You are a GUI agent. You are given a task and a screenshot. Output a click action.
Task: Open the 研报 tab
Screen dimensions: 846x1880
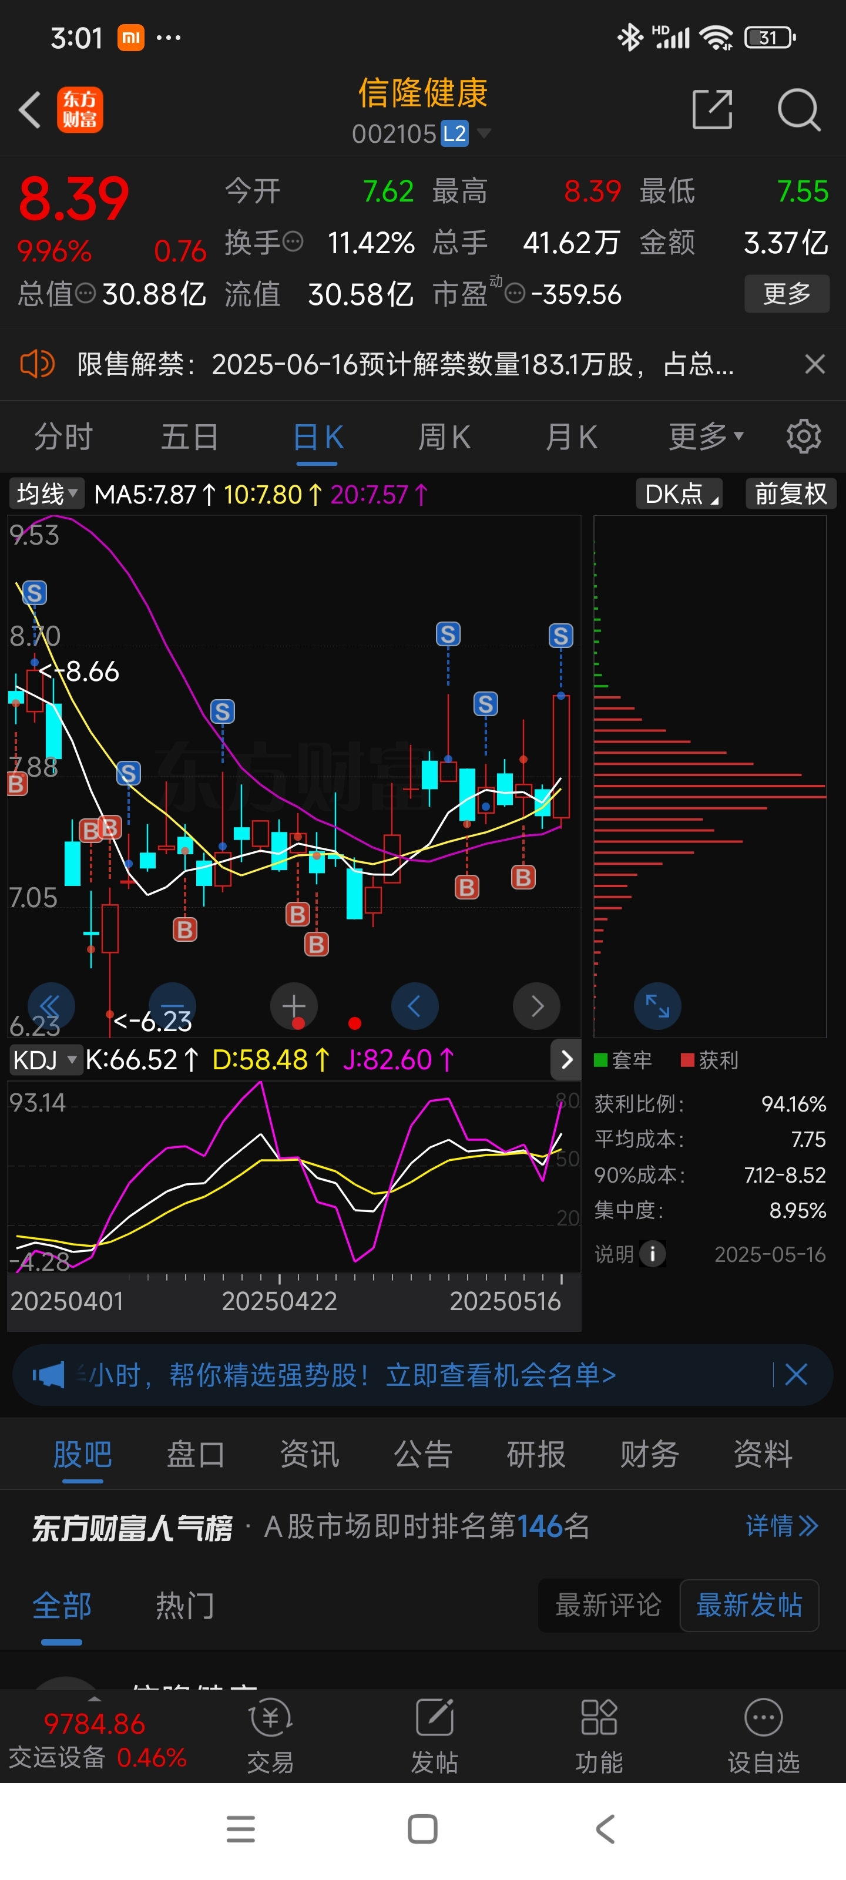tap(536, 1454)
